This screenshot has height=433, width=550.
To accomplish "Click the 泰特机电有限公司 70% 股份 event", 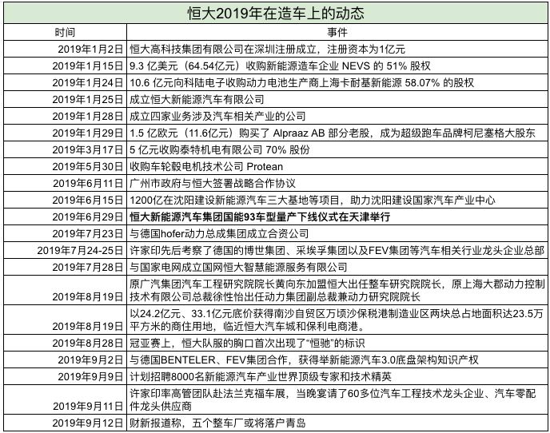I will [337, 150].
